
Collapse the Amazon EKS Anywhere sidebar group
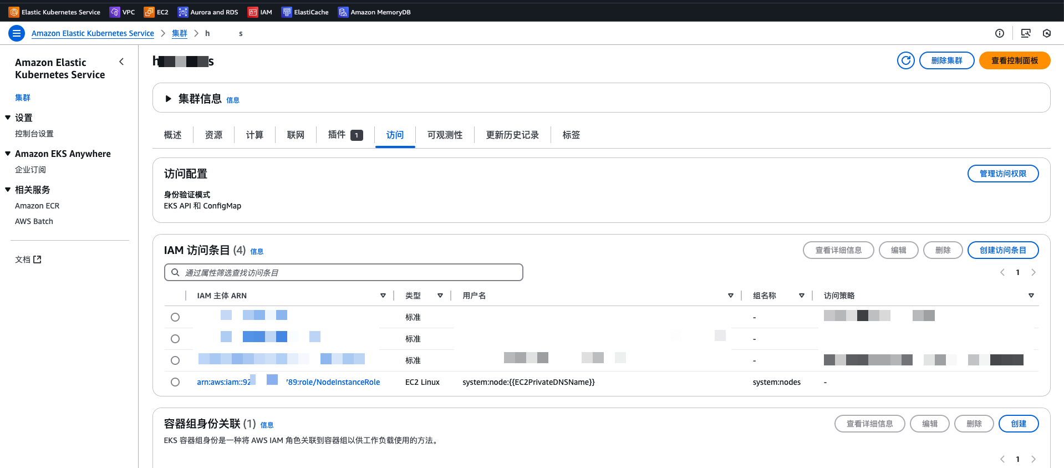pyautogui.click(x=8, y=154)
